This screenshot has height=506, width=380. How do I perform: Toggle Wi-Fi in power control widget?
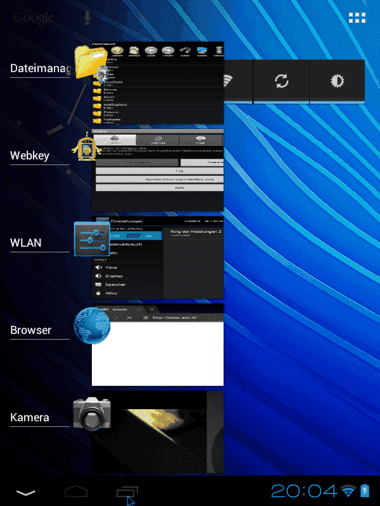238,82
